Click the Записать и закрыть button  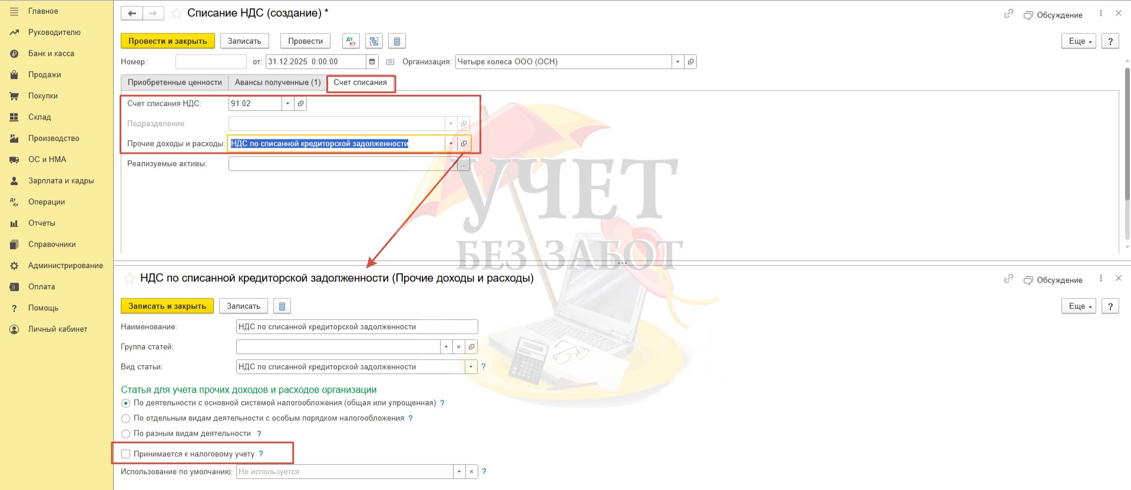pos(167,306)
